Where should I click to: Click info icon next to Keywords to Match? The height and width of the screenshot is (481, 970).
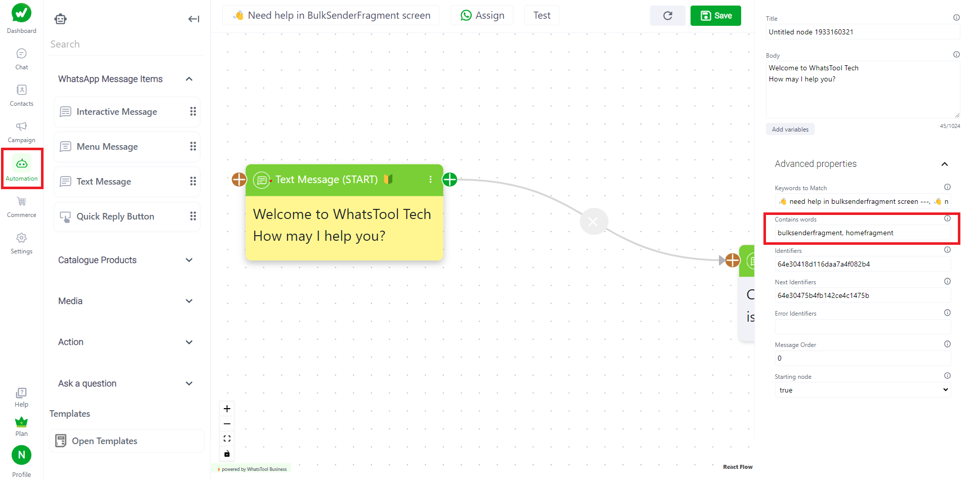tap(947, 187)
